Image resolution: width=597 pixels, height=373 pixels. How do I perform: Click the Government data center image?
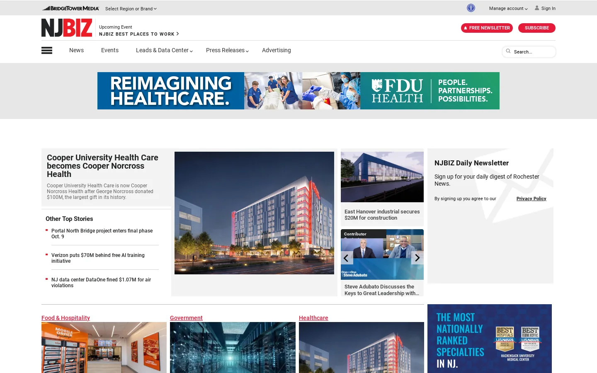(x=233, y=347)
